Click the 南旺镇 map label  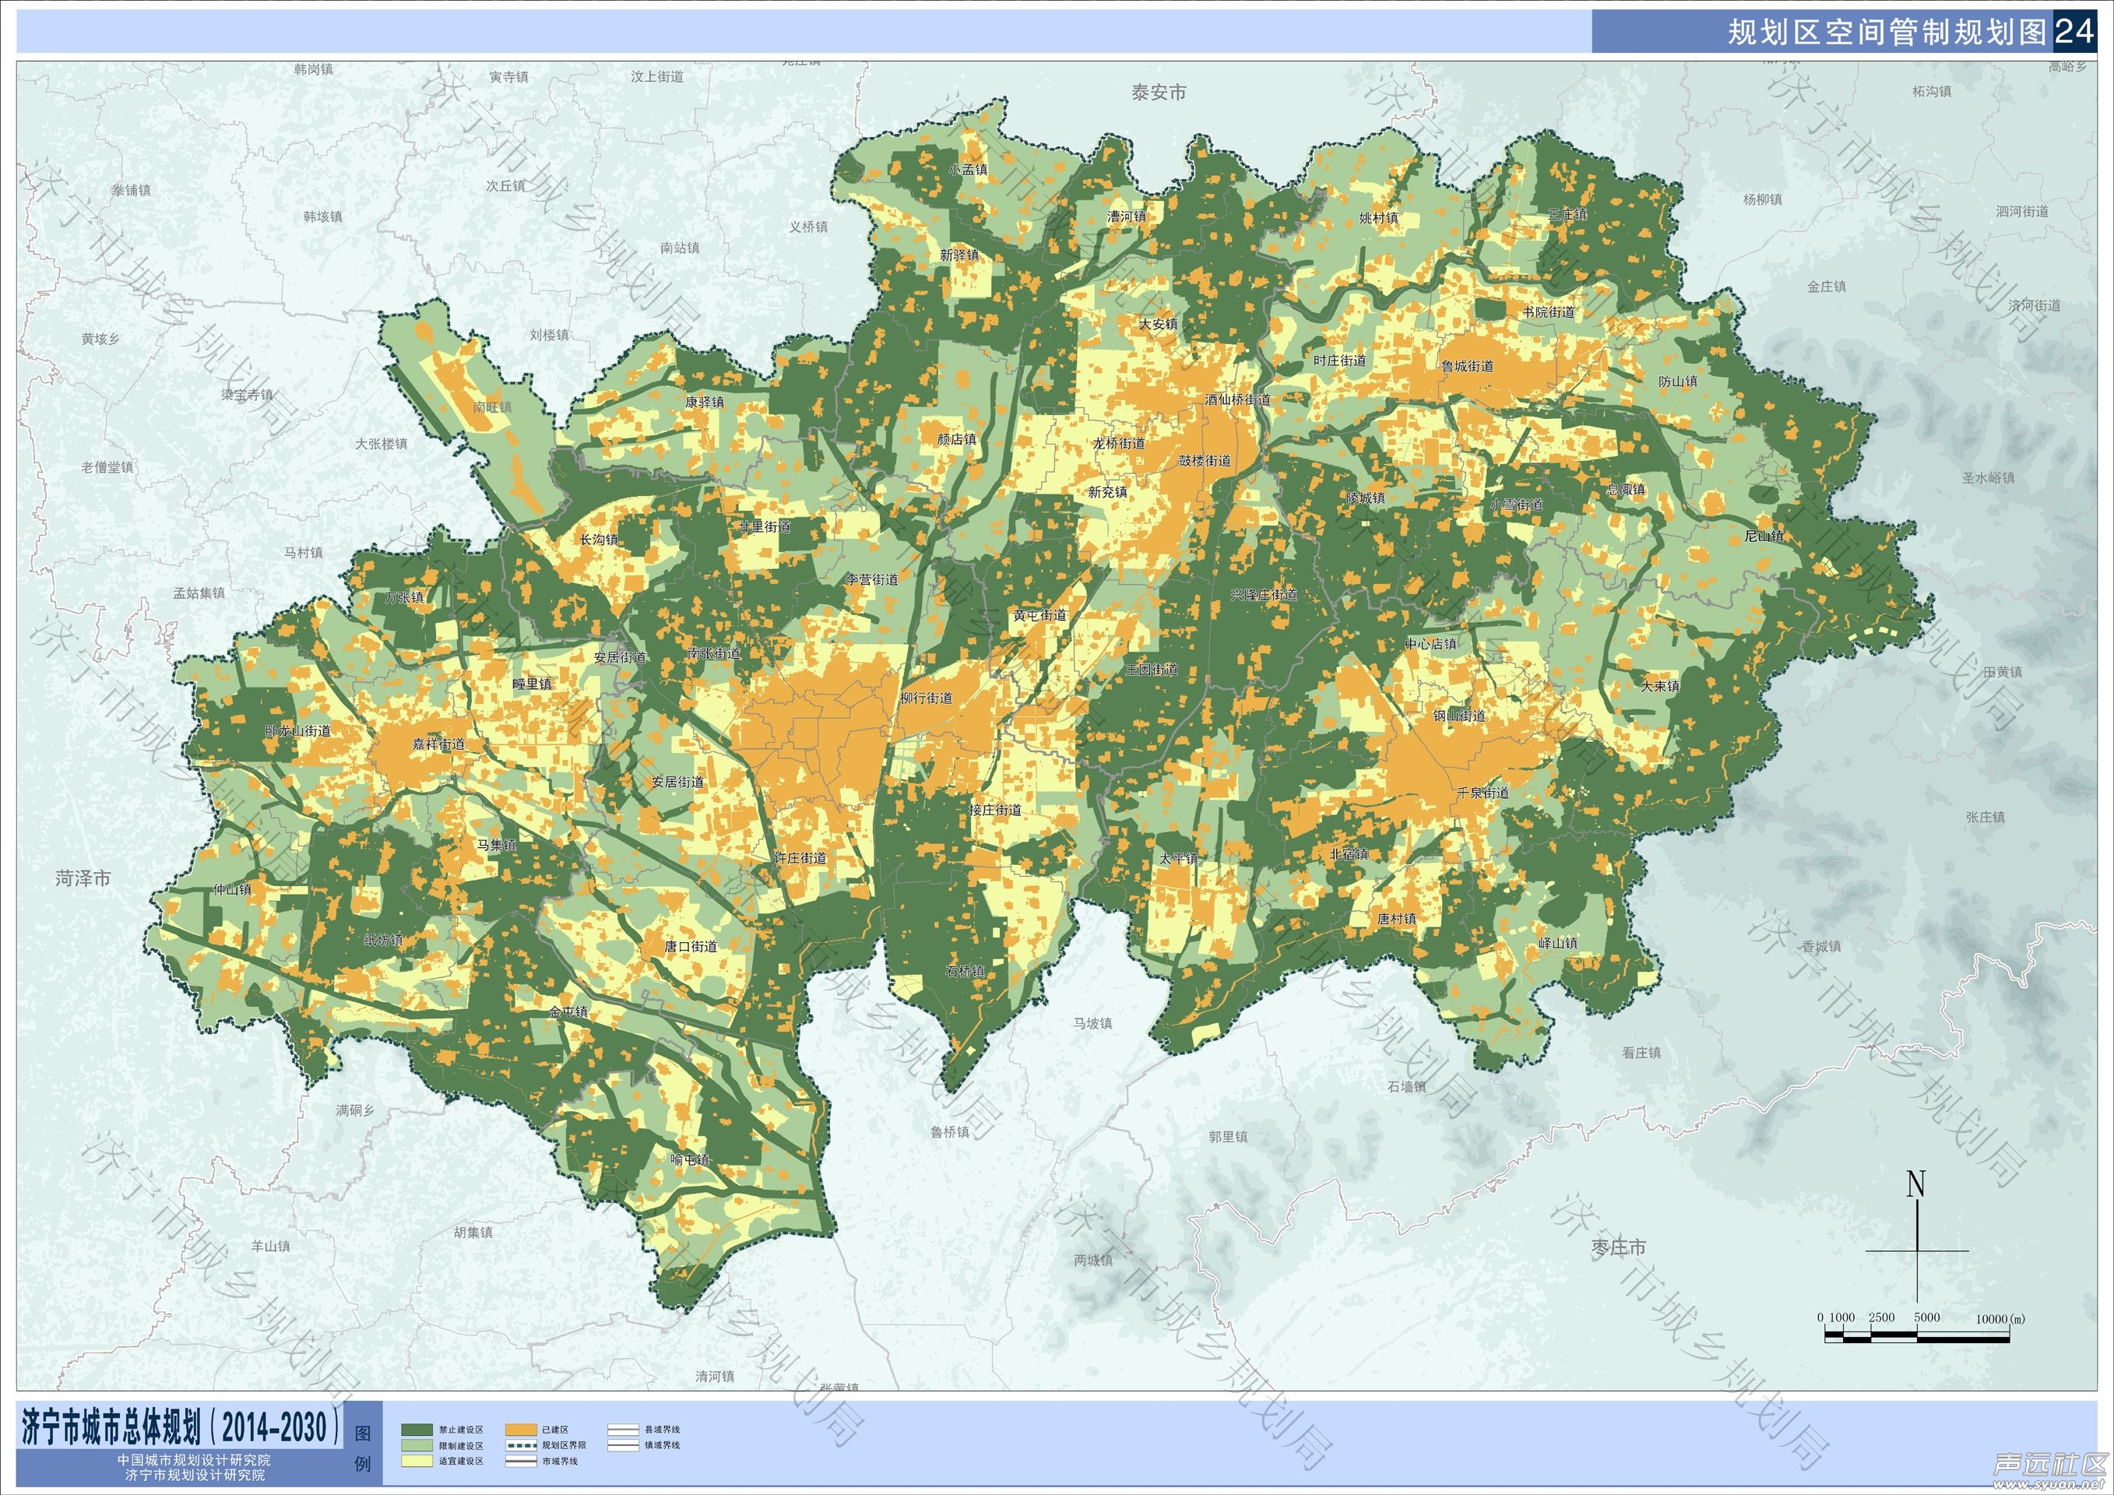(x=493, y=407)
